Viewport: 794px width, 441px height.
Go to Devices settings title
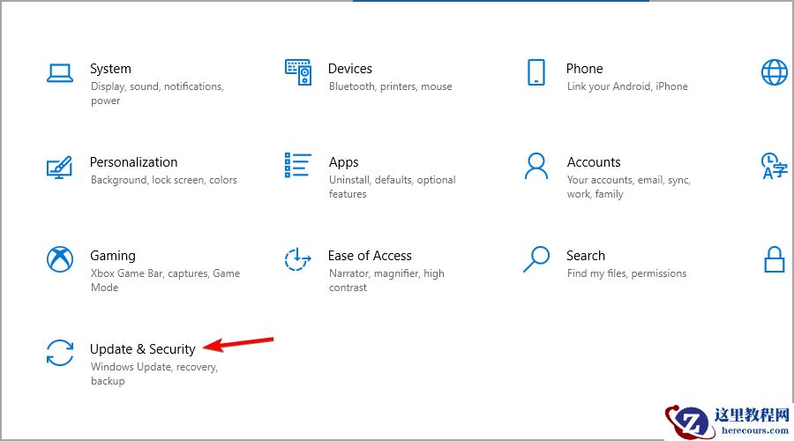tap(350, 68)
